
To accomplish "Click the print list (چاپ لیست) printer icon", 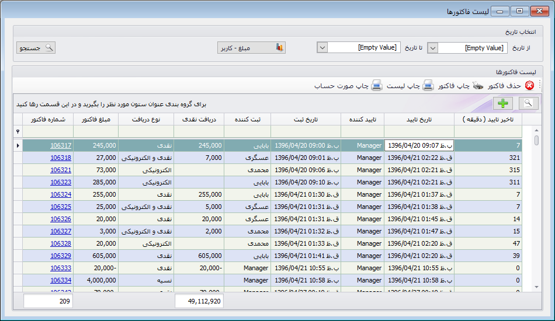I will pyautogui.click(x=428, y=86).
